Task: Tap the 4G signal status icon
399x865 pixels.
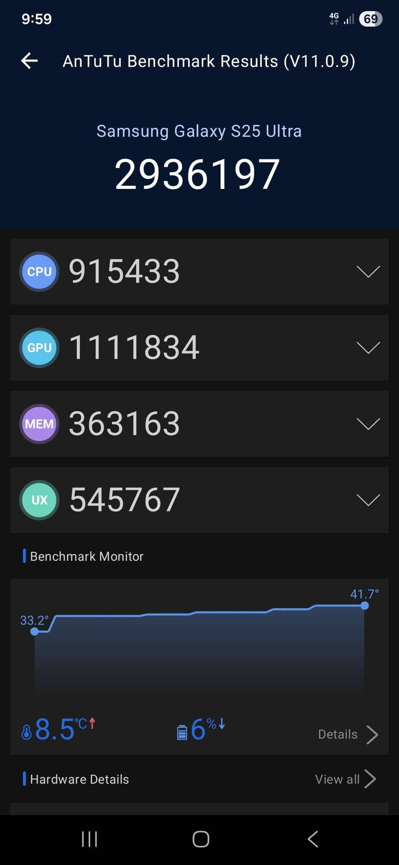Action: [x=334, y=19]
